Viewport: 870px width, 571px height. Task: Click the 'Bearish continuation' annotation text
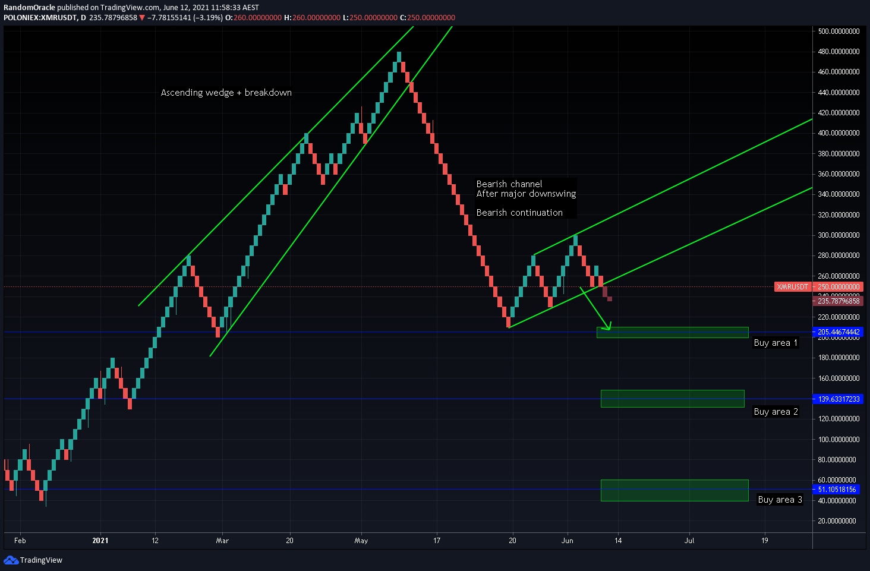pos(519,213)
